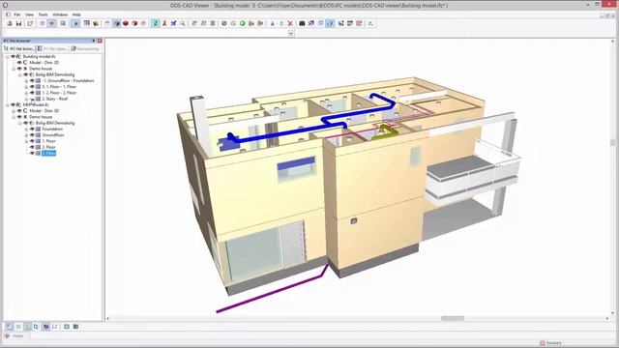Toggle eye for 1. 2. Floor - 2. Floor
619x348 pixels.
coord(32,93)
